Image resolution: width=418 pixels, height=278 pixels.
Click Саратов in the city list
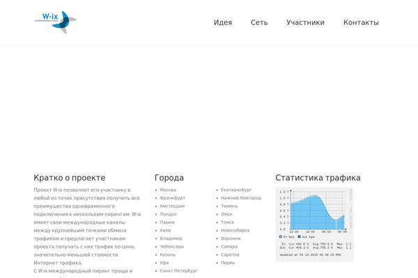click(230, 254)
